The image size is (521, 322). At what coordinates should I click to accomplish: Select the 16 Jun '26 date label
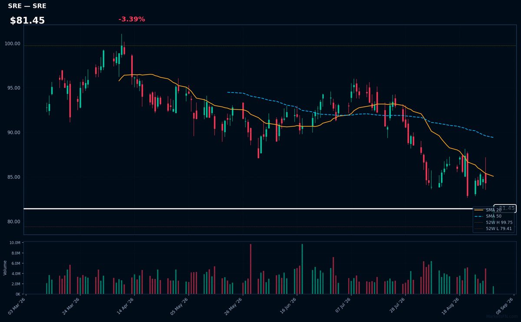288,306
